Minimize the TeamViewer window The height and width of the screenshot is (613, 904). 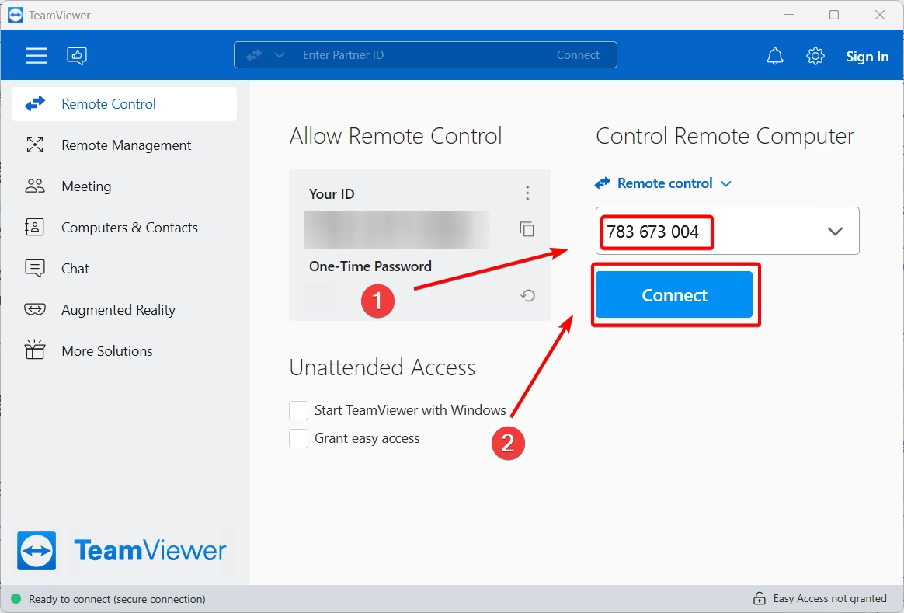click(789, 15)
